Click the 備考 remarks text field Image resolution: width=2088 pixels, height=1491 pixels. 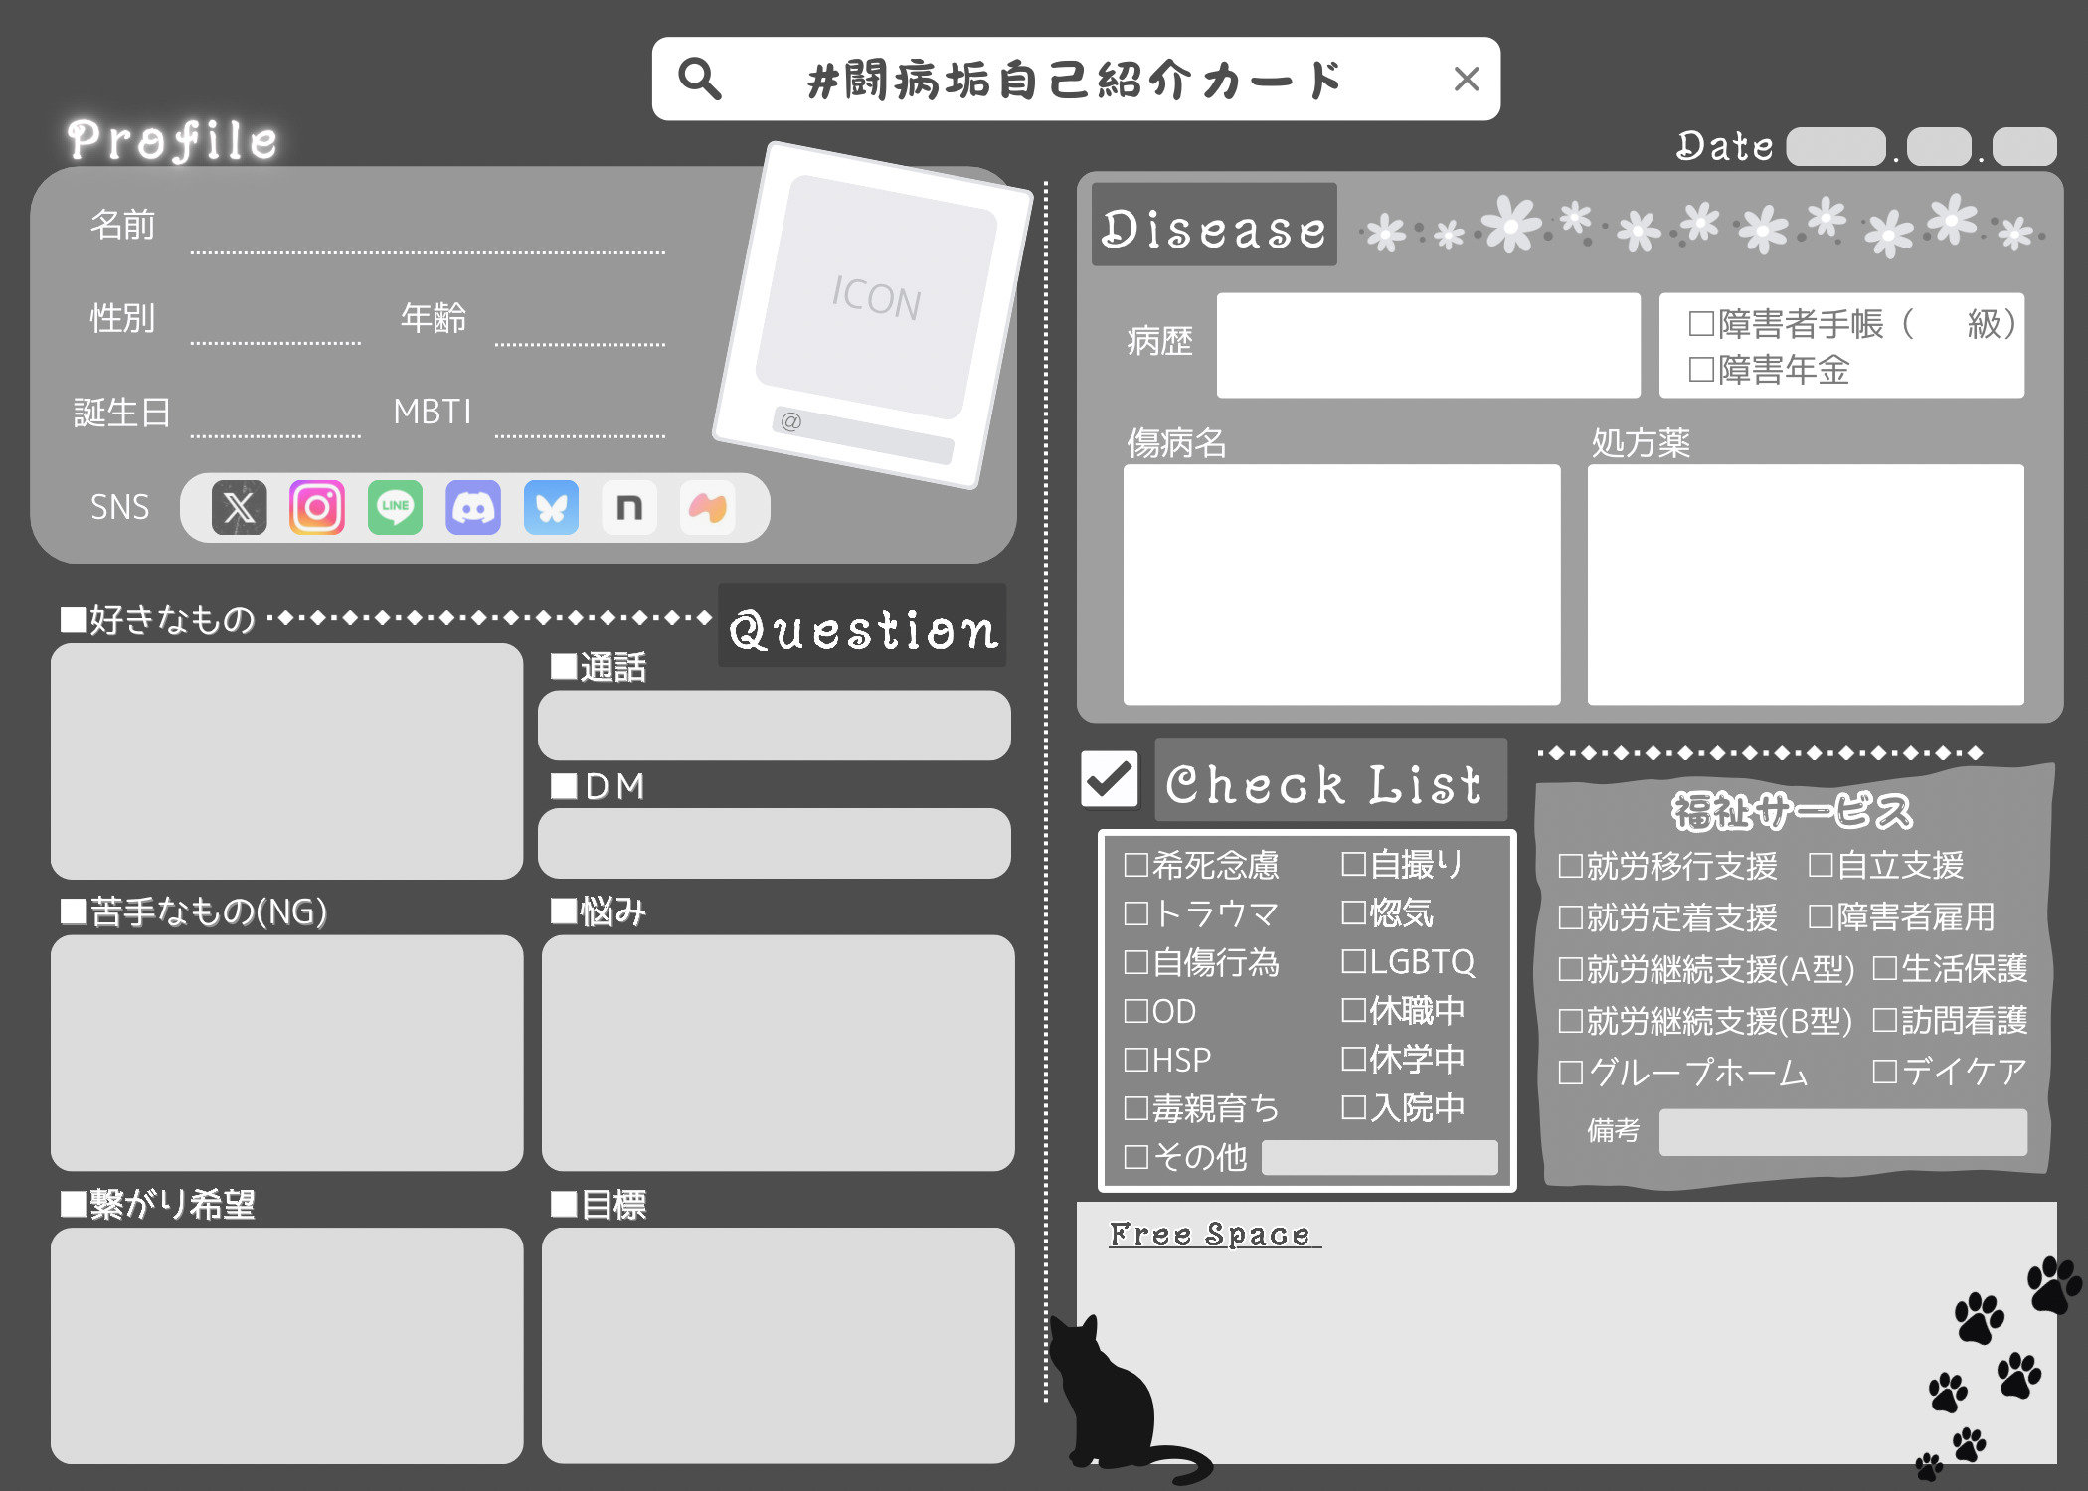click(1844, 1131)
